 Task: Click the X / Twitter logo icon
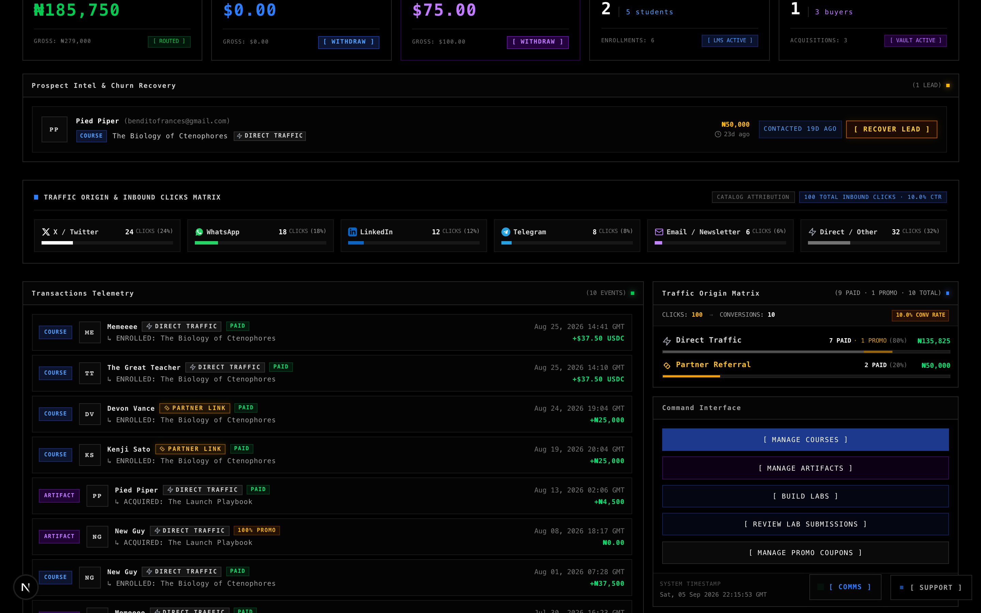(46, 232)
